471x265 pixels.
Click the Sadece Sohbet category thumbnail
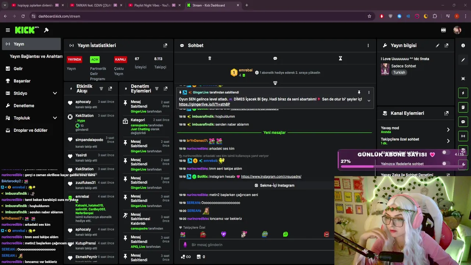click(x=385, y=69)
